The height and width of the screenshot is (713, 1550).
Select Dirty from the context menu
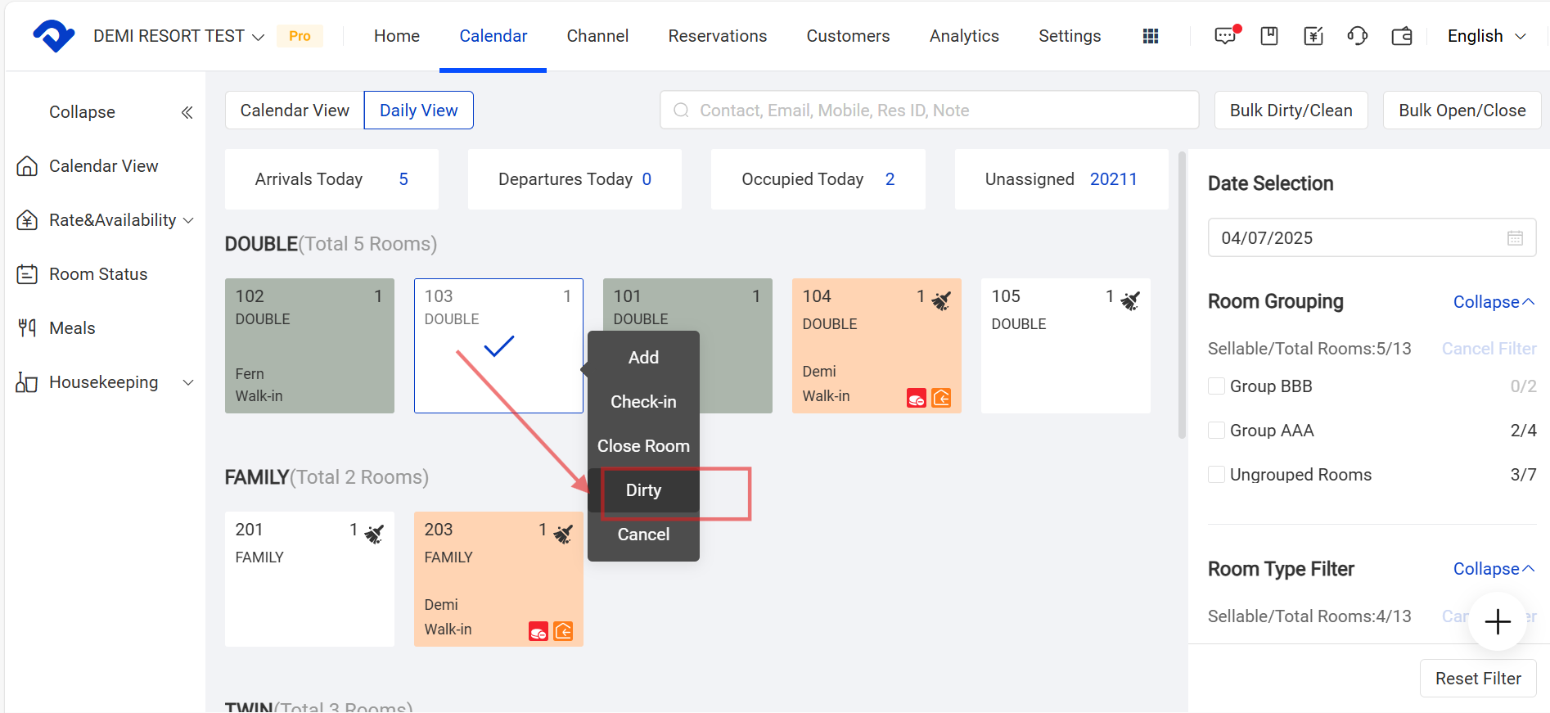point(643,490)
